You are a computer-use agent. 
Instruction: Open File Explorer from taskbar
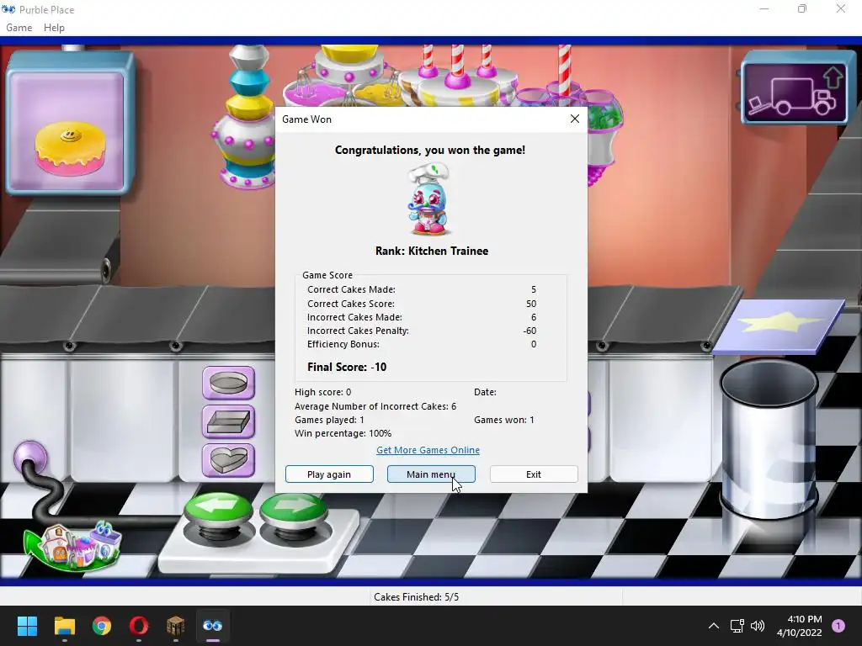click(x=64, y=626)
